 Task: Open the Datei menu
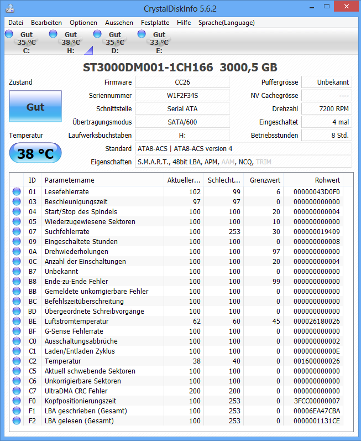pyautogui.click(x=15, y=23)
